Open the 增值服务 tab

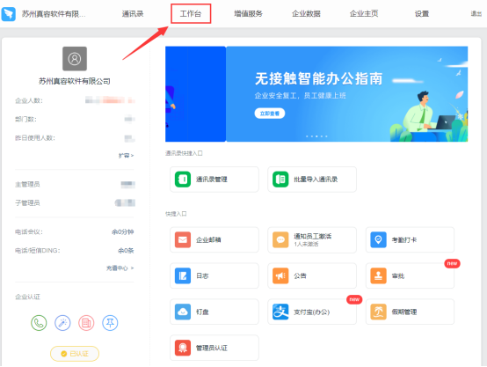coord(248,14)
